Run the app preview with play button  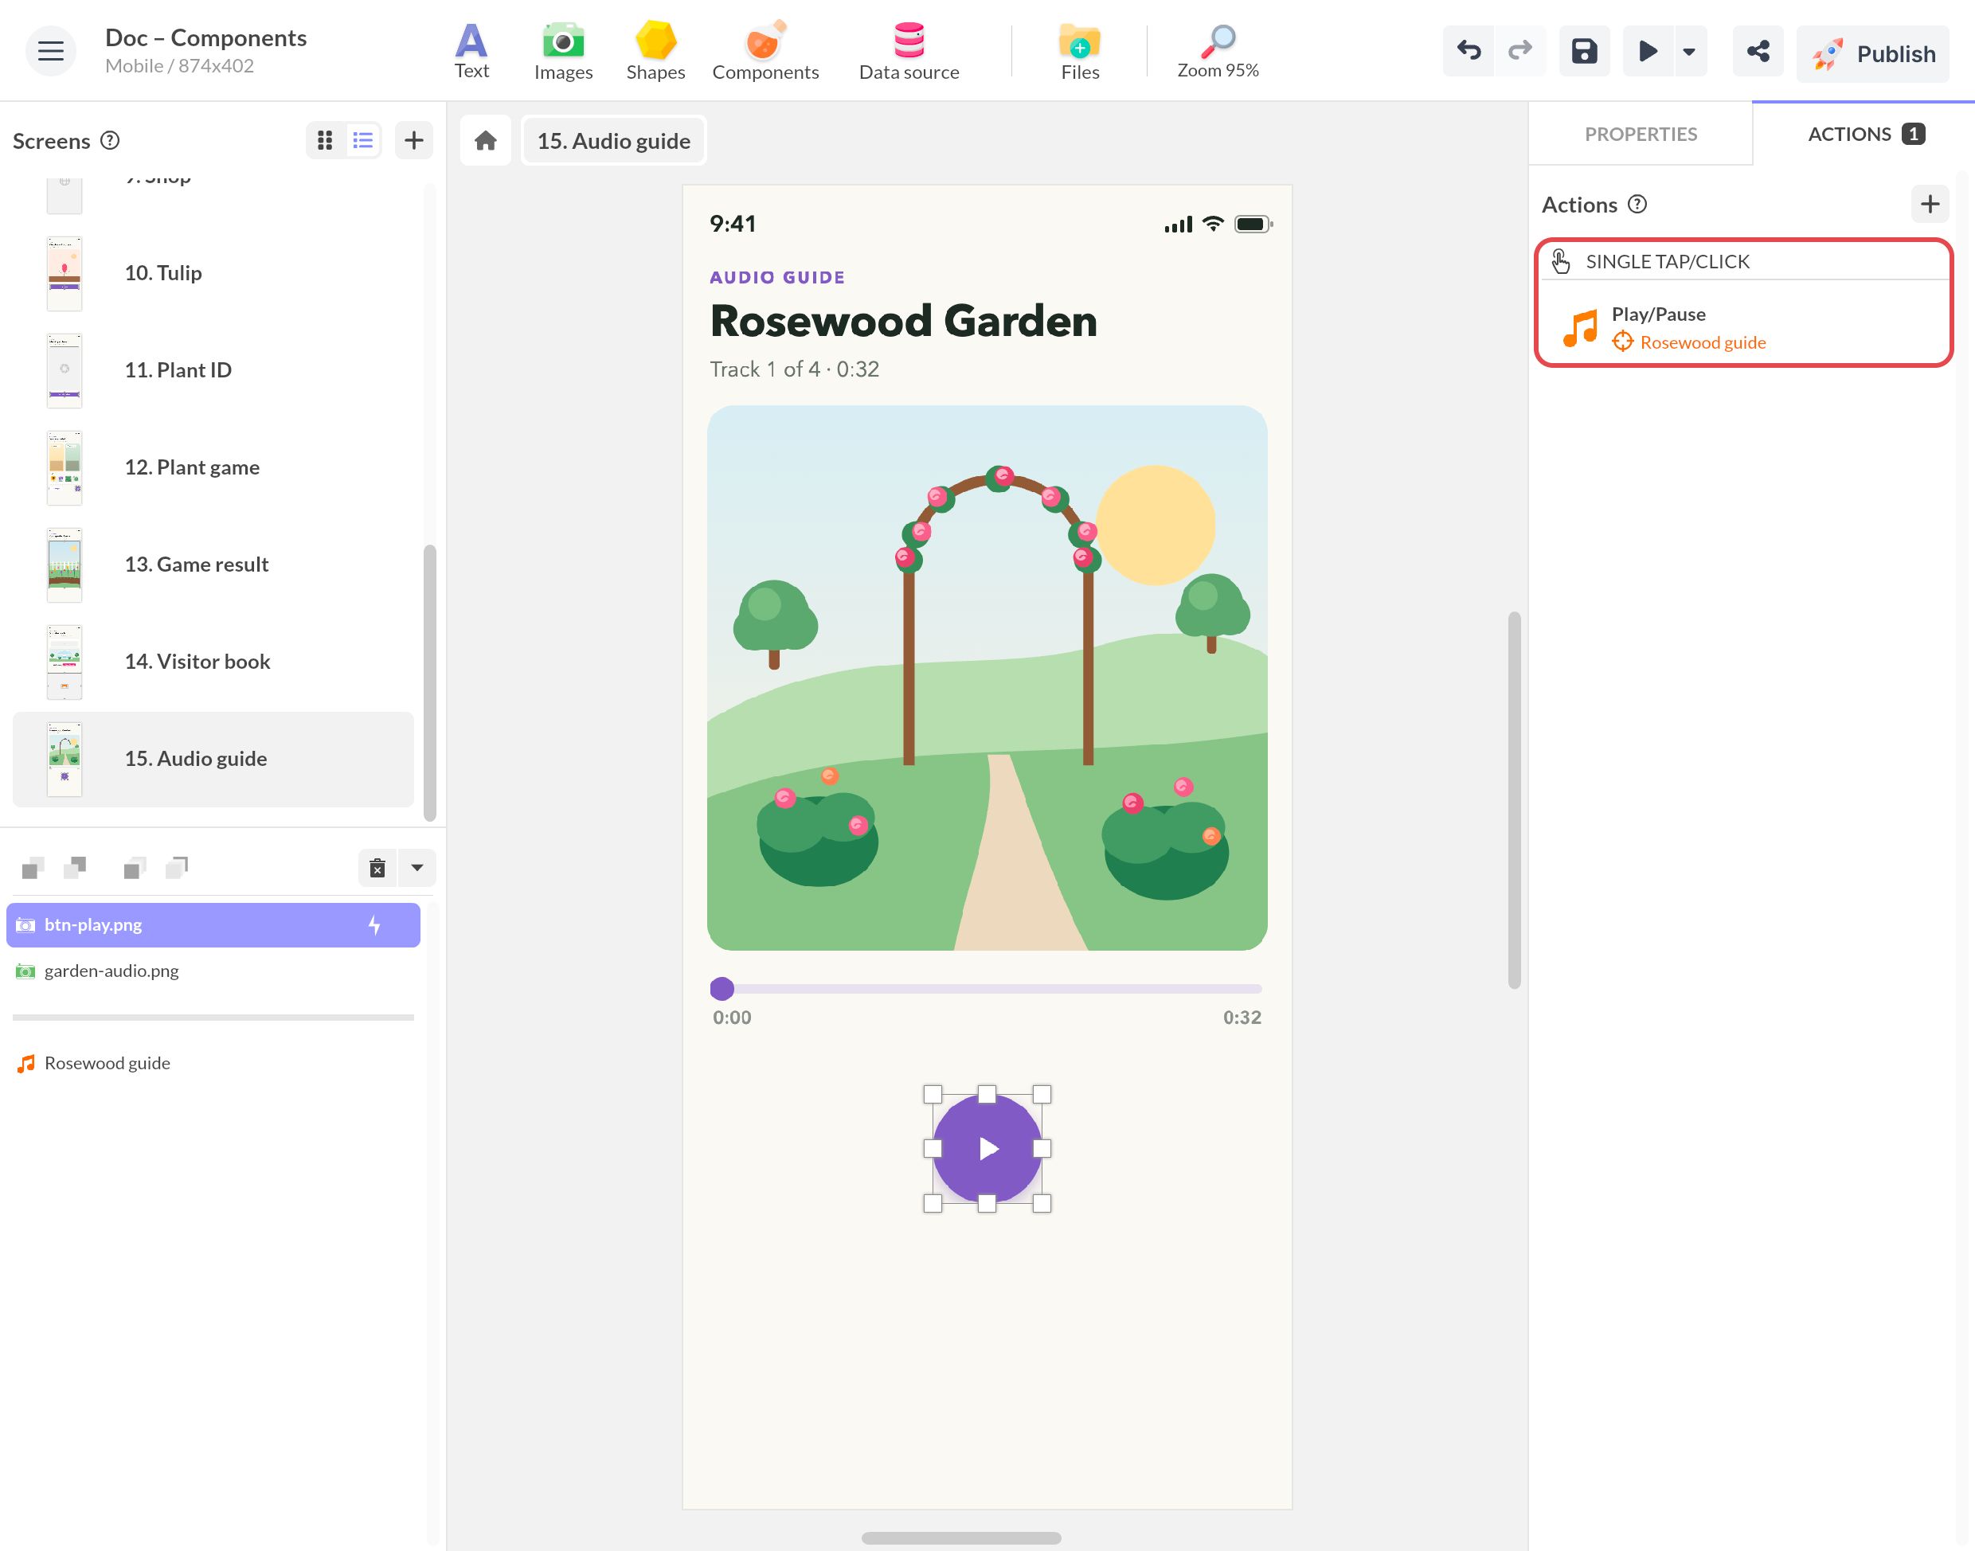[1647, 51]
